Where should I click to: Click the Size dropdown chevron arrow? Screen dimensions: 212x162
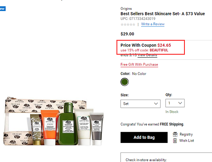point(156,103)
